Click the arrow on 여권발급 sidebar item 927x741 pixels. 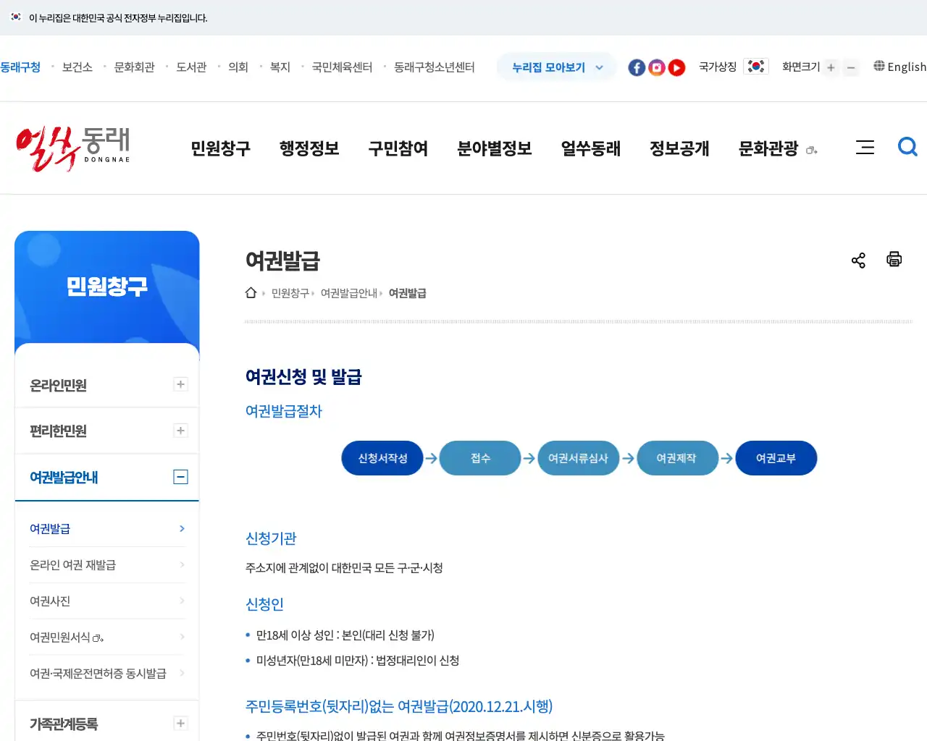click(182, 529)
